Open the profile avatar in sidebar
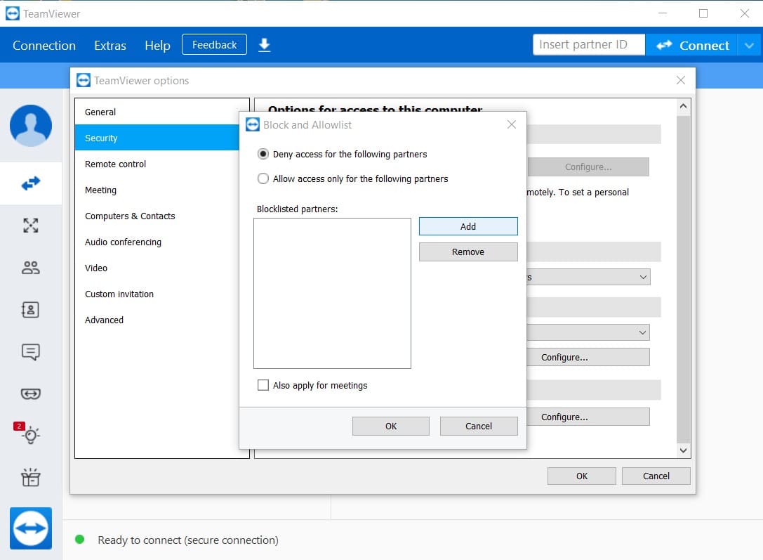 coord(31,125)
